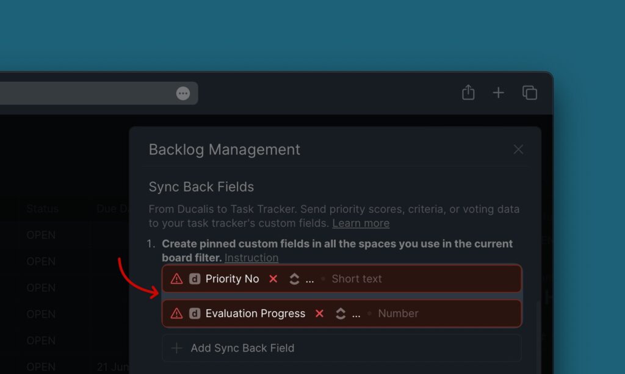Close the Backlog Management panel
Image resolution: width=625 pixels, height=374 pixels.
pos(518,149)
